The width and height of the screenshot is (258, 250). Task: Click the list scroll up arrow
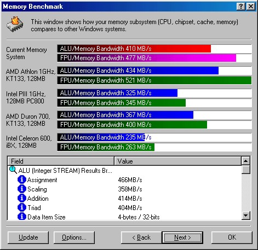coord(246,161)
